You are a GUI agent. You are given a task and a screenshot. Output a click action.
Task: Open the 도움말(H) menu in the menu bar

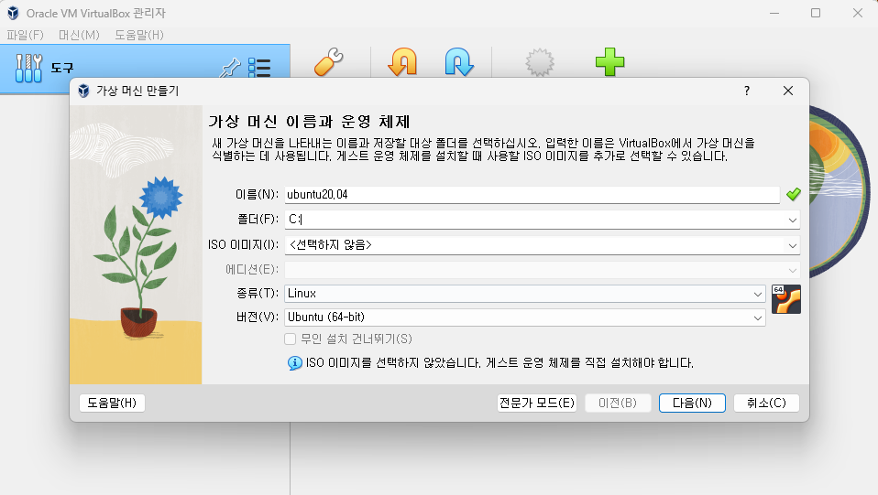(x=139, y=35)
